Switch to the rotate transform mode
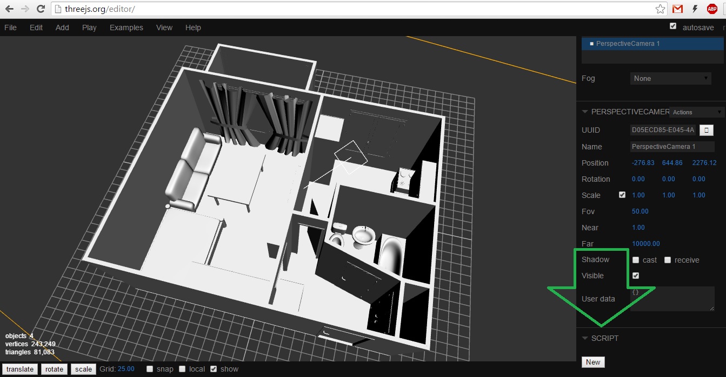This screenshot has width=726, height=377. click(x=54, y=369)
